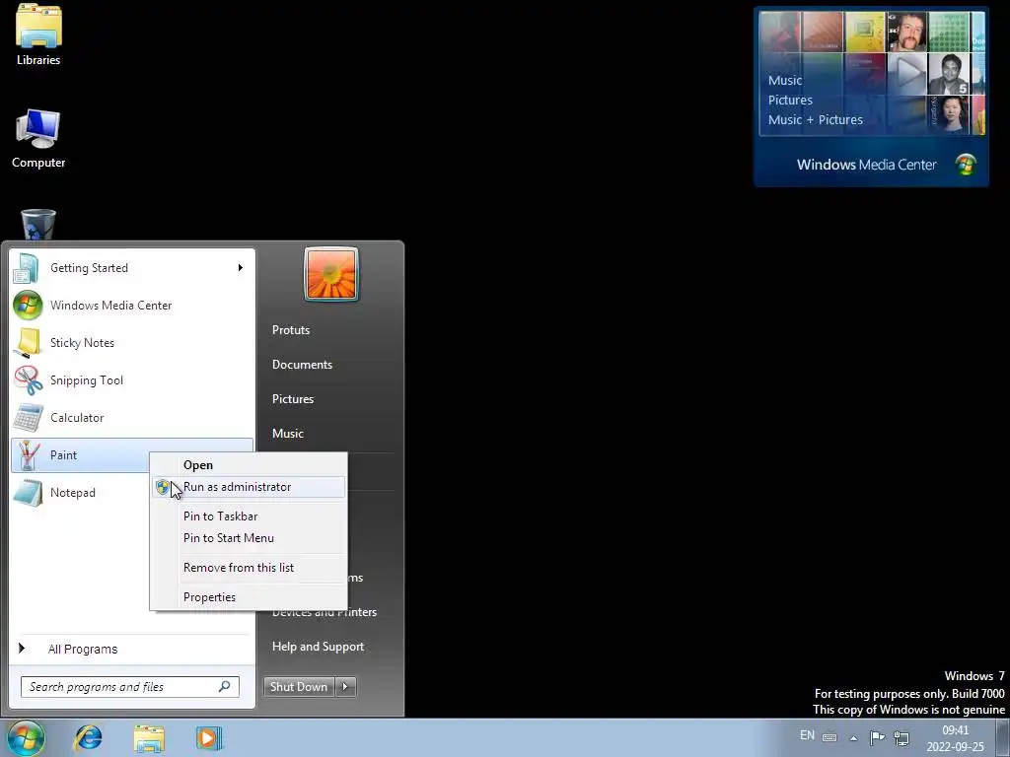The image size is (1010, 757).
Task: Open the Libraries desktop icon
Action: 38,34
